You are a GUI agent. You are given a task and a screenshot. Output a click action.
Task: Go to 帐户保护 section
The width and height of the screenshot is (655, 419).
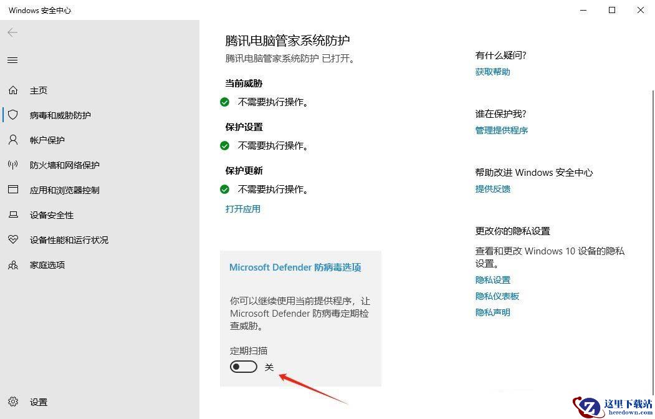pos(47,140)
